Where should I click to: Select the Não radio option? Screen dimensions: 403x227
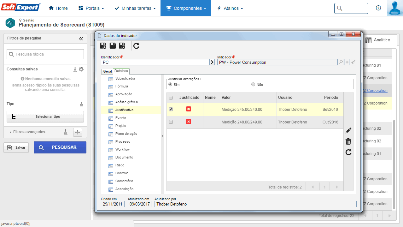253,85
